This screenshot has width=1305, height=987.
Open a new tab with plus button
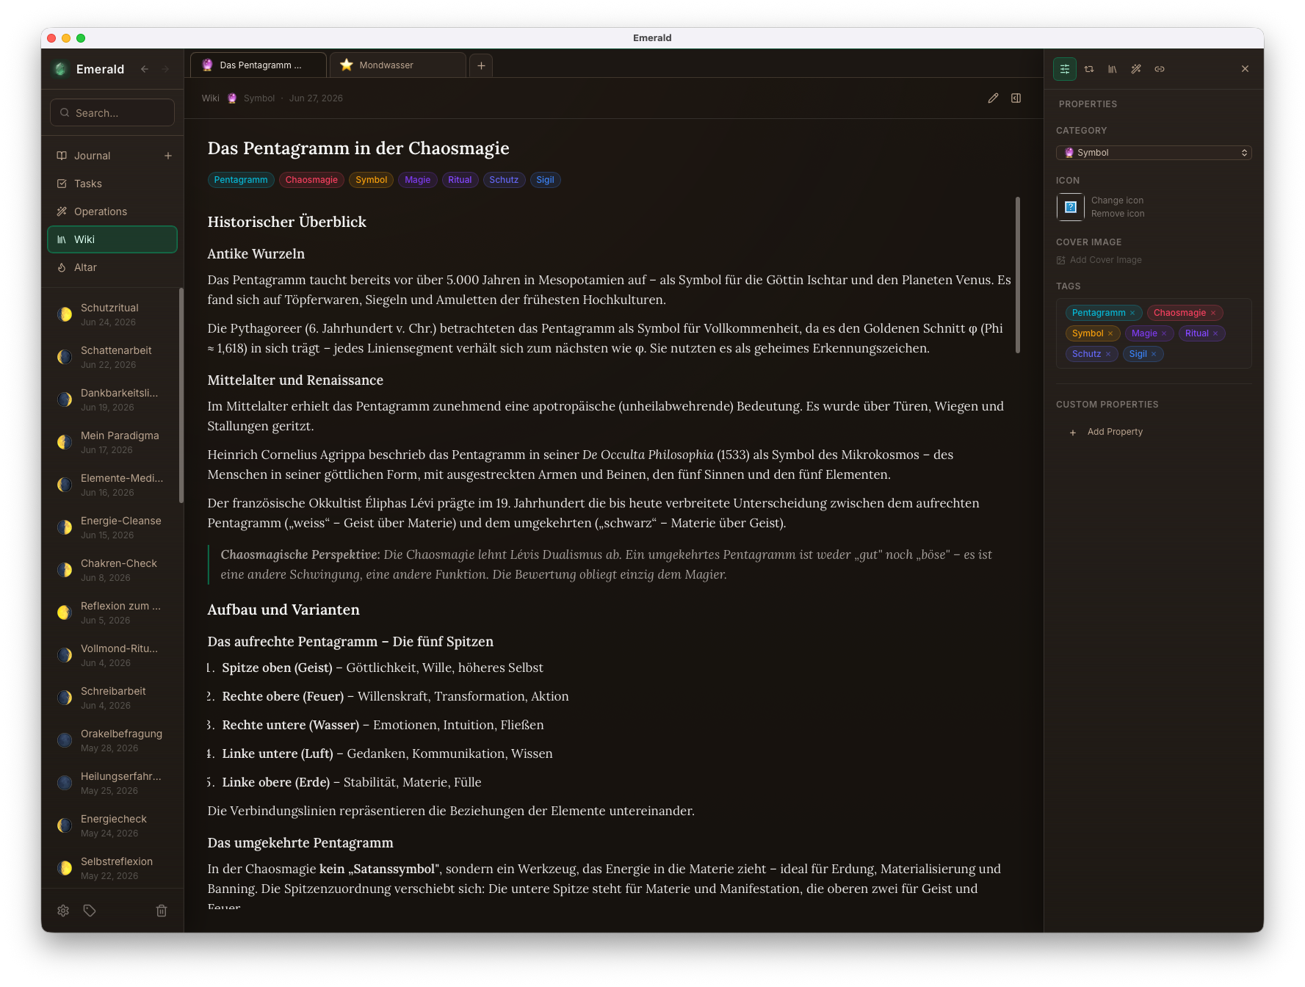[x=481, y=65]
